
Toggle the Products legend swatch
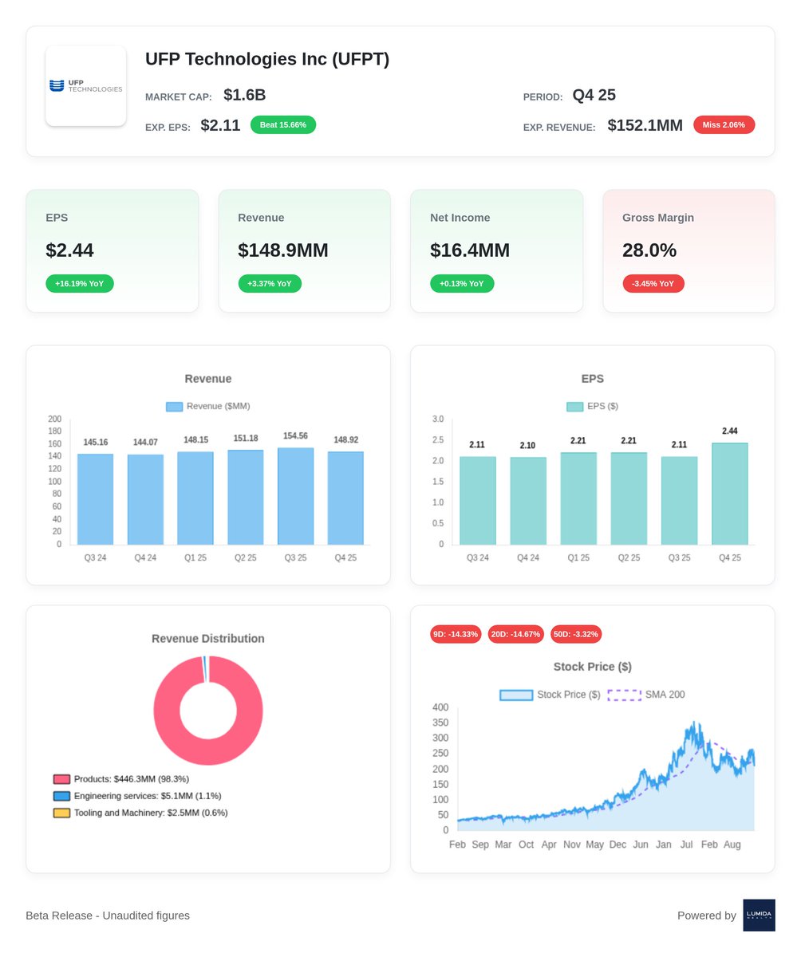tap(61, 779)
